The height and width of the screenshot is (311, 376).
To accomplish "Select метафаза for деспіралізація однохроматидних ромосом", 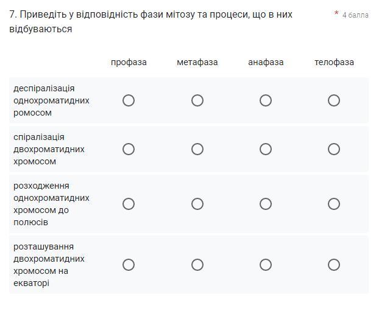I will click(x=197, y=100).
